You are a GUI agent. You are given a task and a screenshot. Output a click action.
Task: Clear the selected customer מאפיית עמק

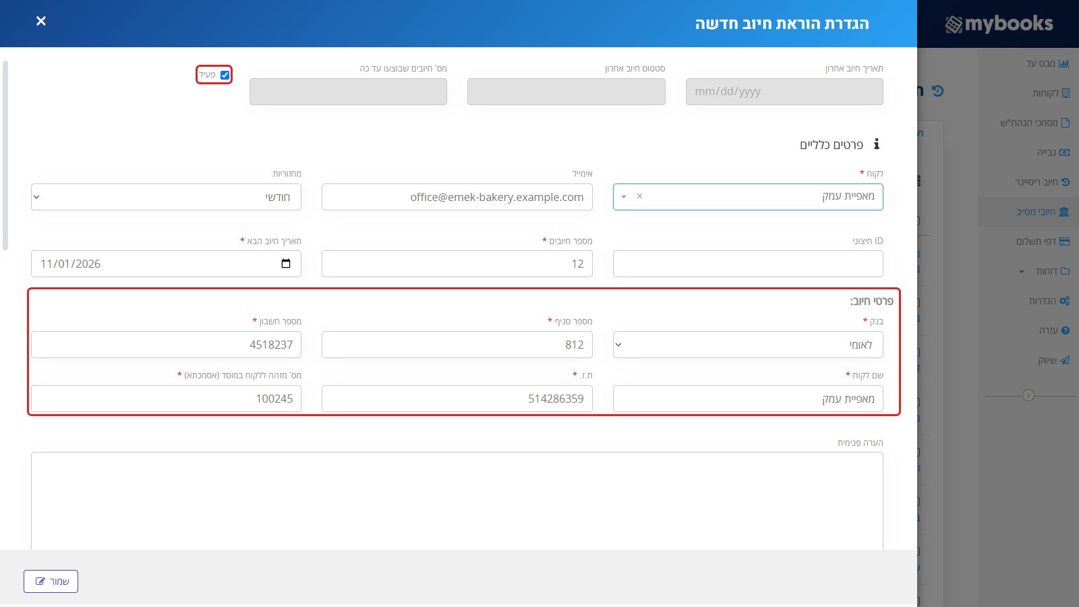640,196
